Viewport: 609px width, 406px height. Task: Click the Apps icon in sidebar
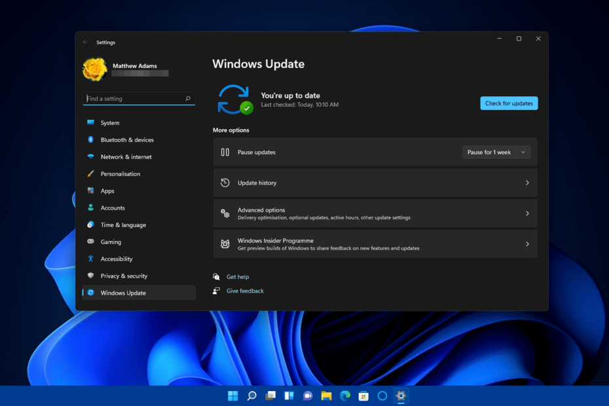(90, 191)
